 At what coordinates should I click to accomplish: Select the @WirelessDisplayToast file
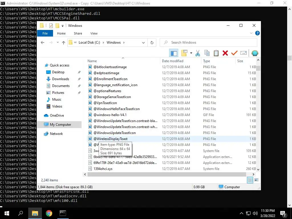[x=110, y=139]
